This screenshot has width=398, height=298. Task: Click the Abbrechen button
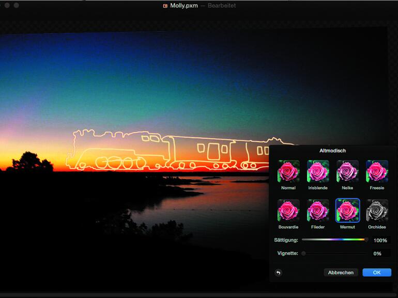341,272
